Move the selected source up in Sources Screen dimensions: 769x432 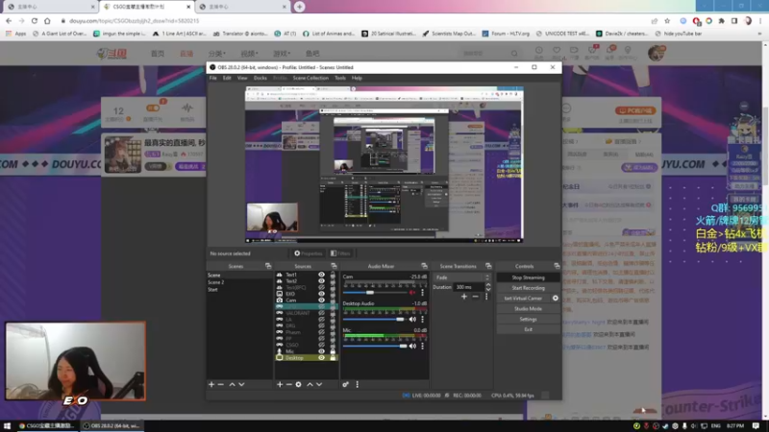pos(310,385)
